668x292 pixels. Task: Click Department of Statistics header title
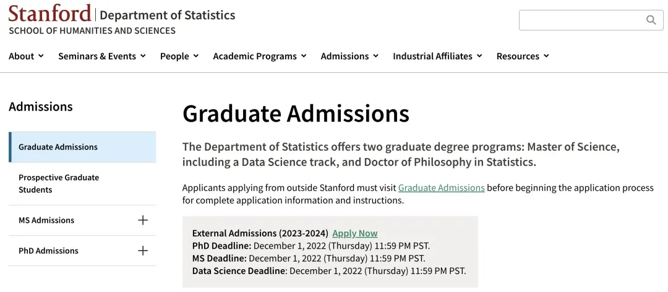[167, 15]
